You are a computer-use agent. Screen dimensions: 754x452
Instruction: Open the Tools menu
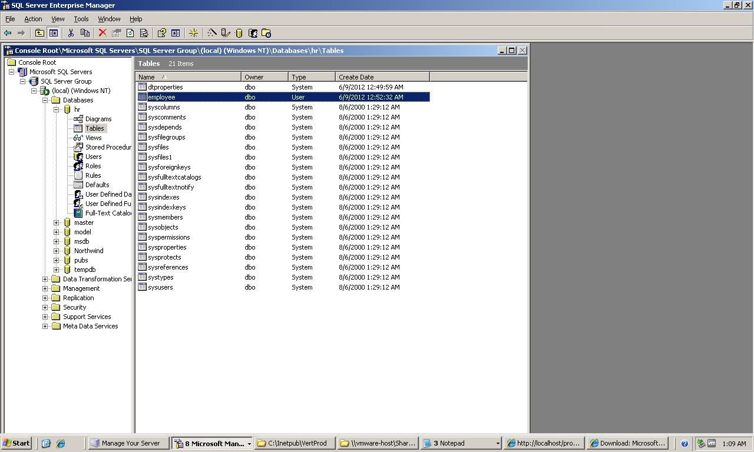[81, 19]
